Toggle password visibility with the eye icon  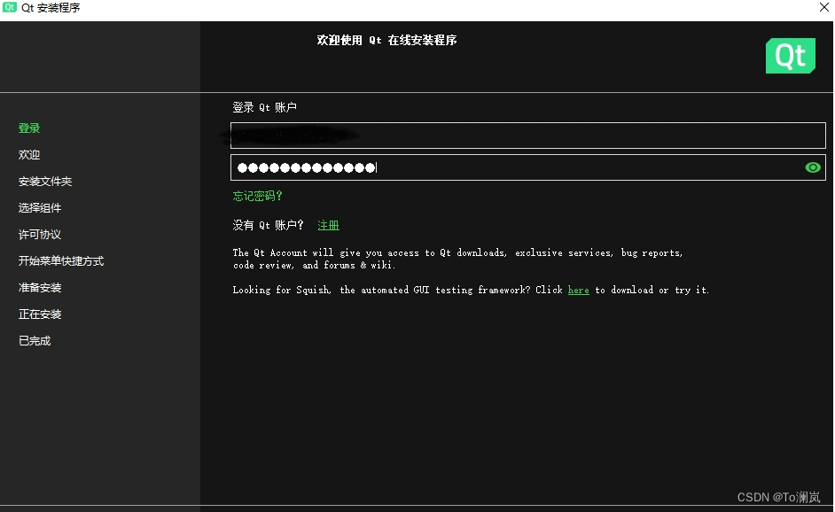[812, 167]
